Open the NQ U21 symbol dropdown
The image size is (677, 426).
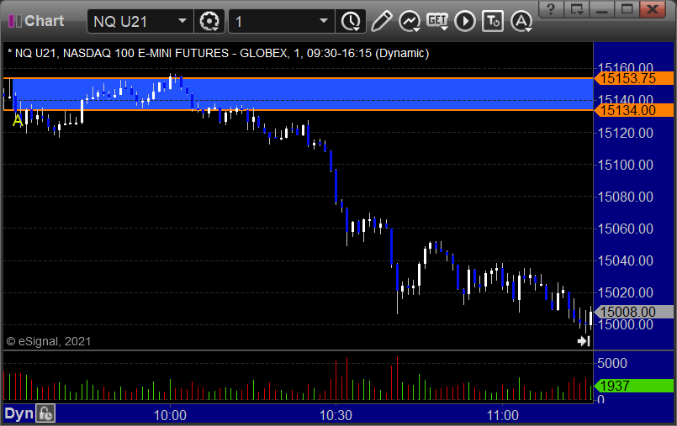pos(182,21)
